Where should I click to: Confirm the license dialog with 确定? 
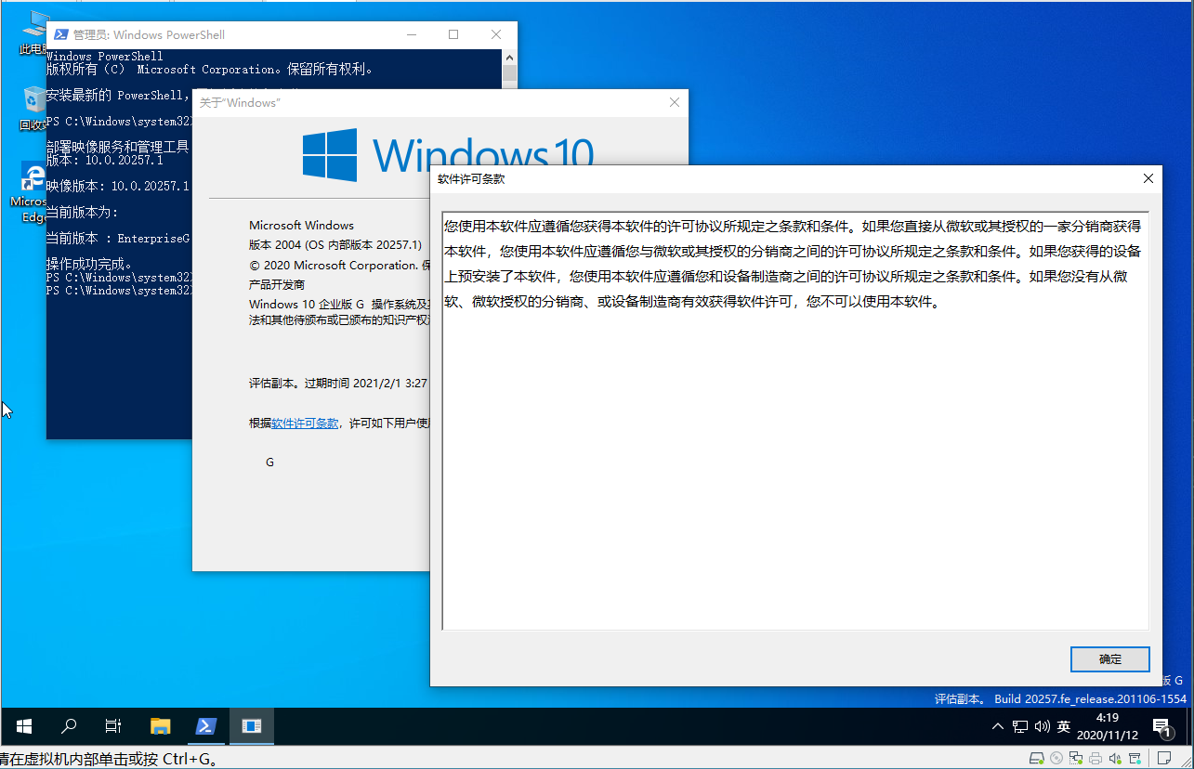1110,659
